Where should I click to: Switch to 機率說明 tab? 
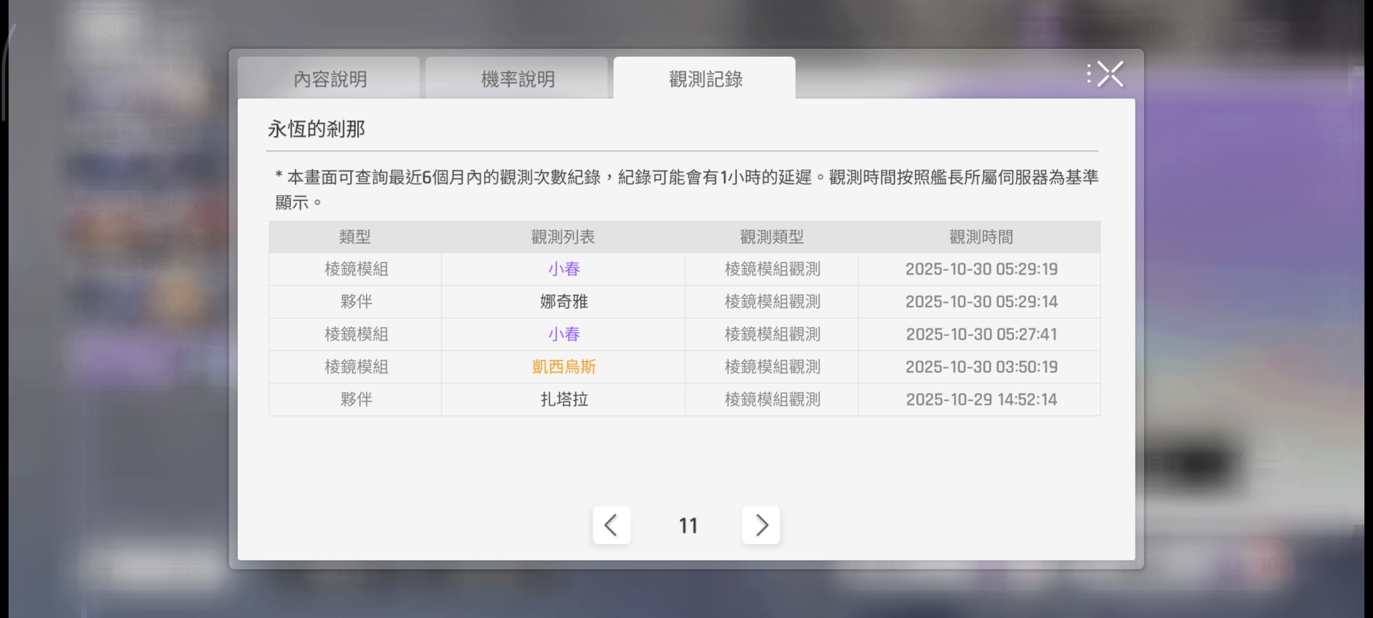pyautogui.click(x=517, y=79)
